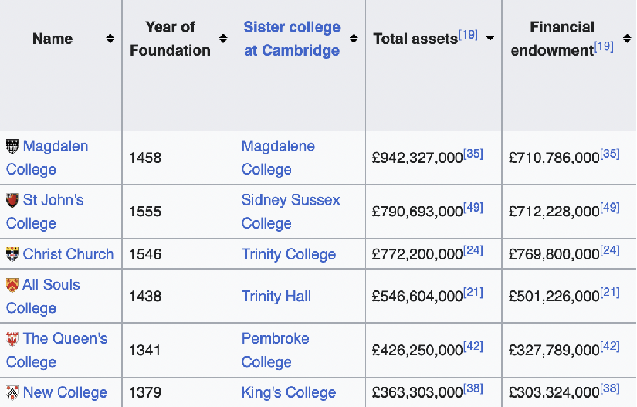This screenshot has width=637, height=407.
Task: Sort by Year of Foundation arrows
Action: pyautogui.click(x=223, y=39)
